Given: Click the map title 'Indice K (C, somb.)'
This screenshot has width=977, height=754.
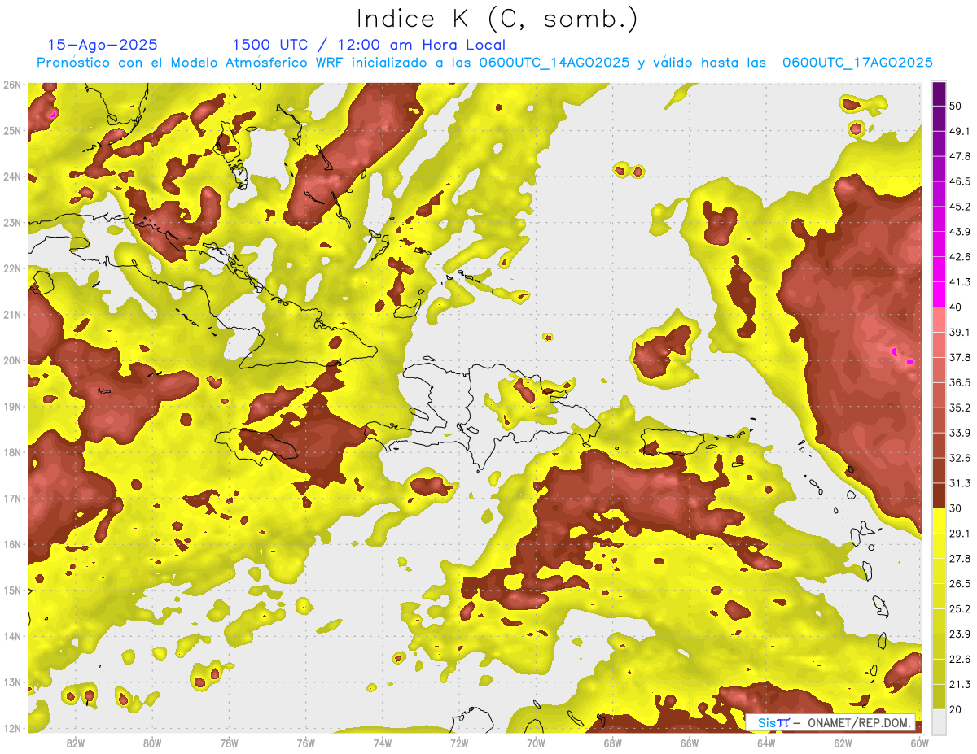Looking at the screenshot, I should click(x=497, y=19).
